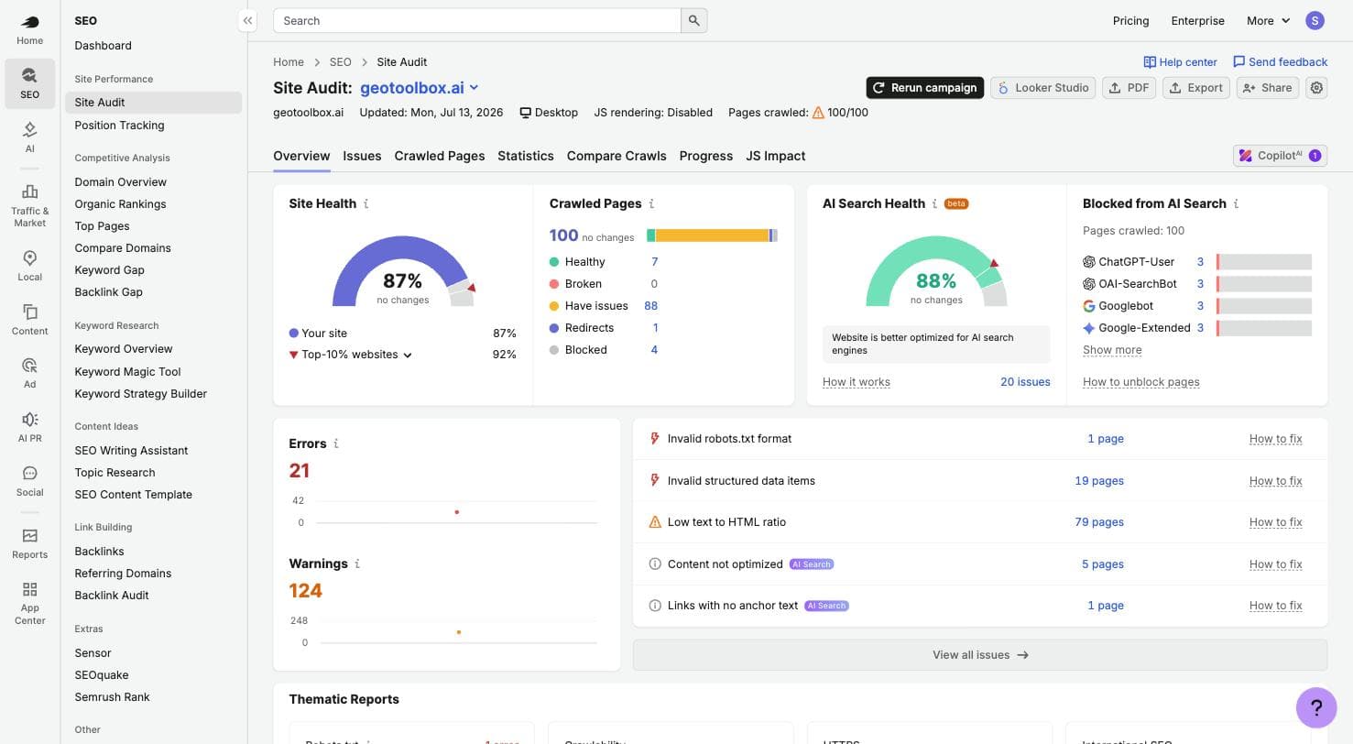Click Send feedback link

[x=1280, y=62]
